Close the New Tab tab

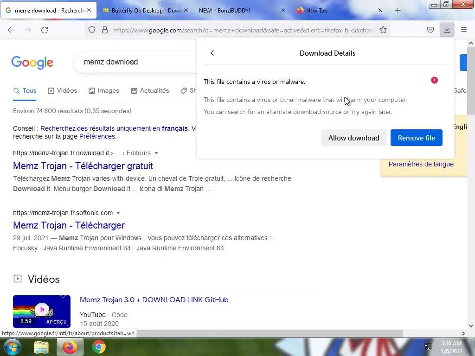click(380, 10)
